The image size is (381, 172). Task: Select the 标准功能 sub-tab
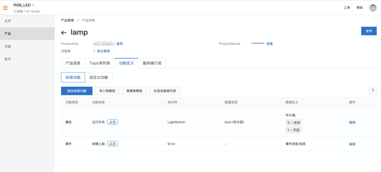point(73,78)
